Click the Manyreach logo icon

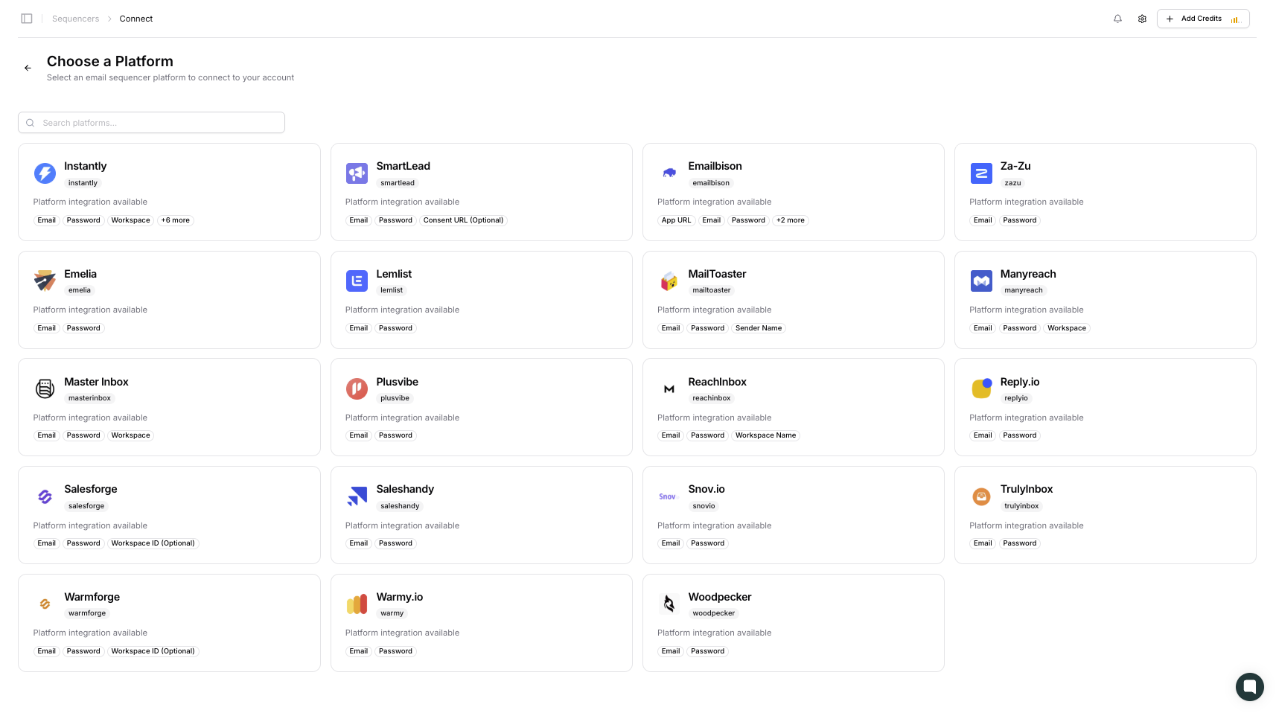click(981, 281)
